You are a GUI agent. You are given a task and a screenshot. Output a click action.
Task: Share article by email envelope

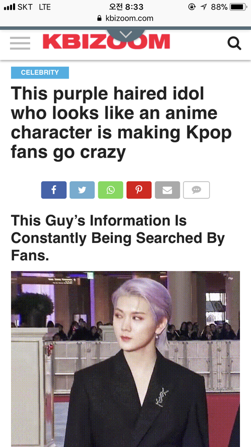point(167,190)
